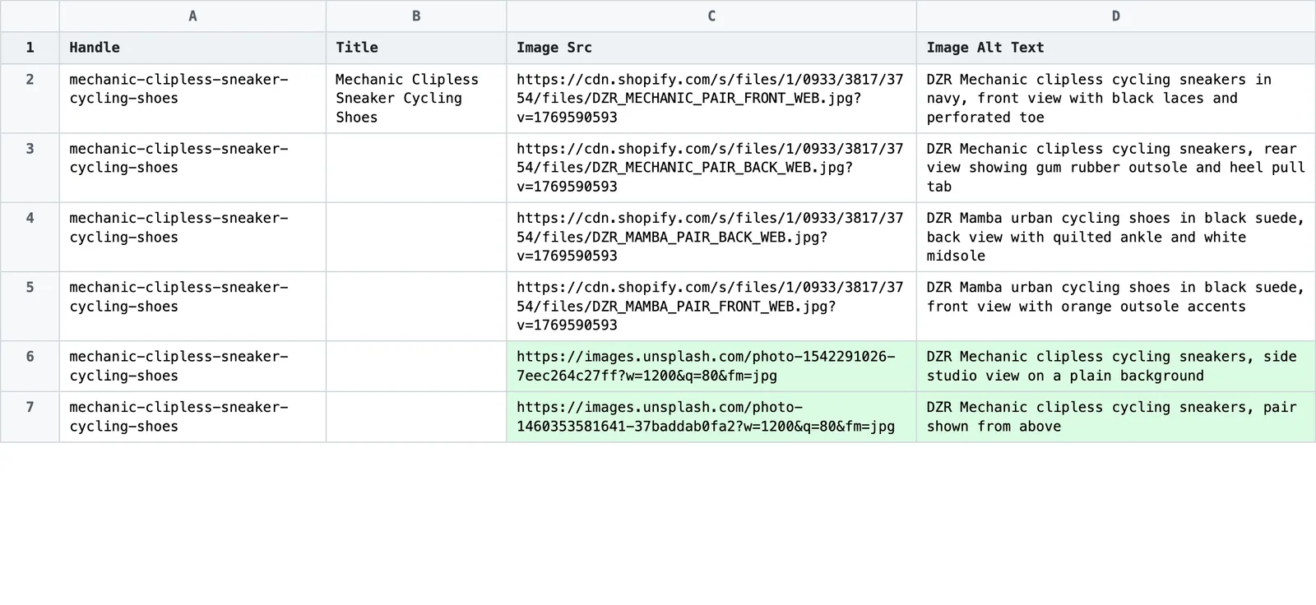Select the DZR_MECHANIC_PAIR_BACK_WEB.jpg URL cell
This screenshot has height=605, width=1316.
711,168
